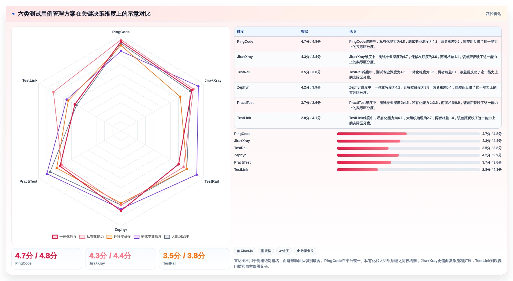This screenshot has width=513, height=281.
Task: Click the PractiTest radar axis label
Action: tap(28, 181)
